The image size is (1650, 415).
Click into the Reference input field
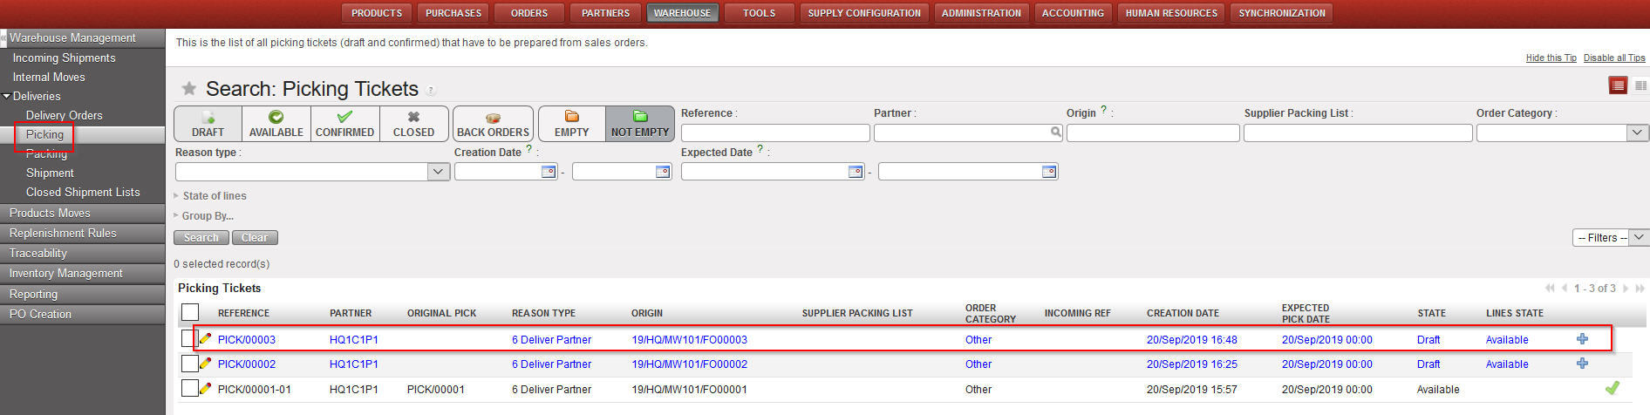774,133
